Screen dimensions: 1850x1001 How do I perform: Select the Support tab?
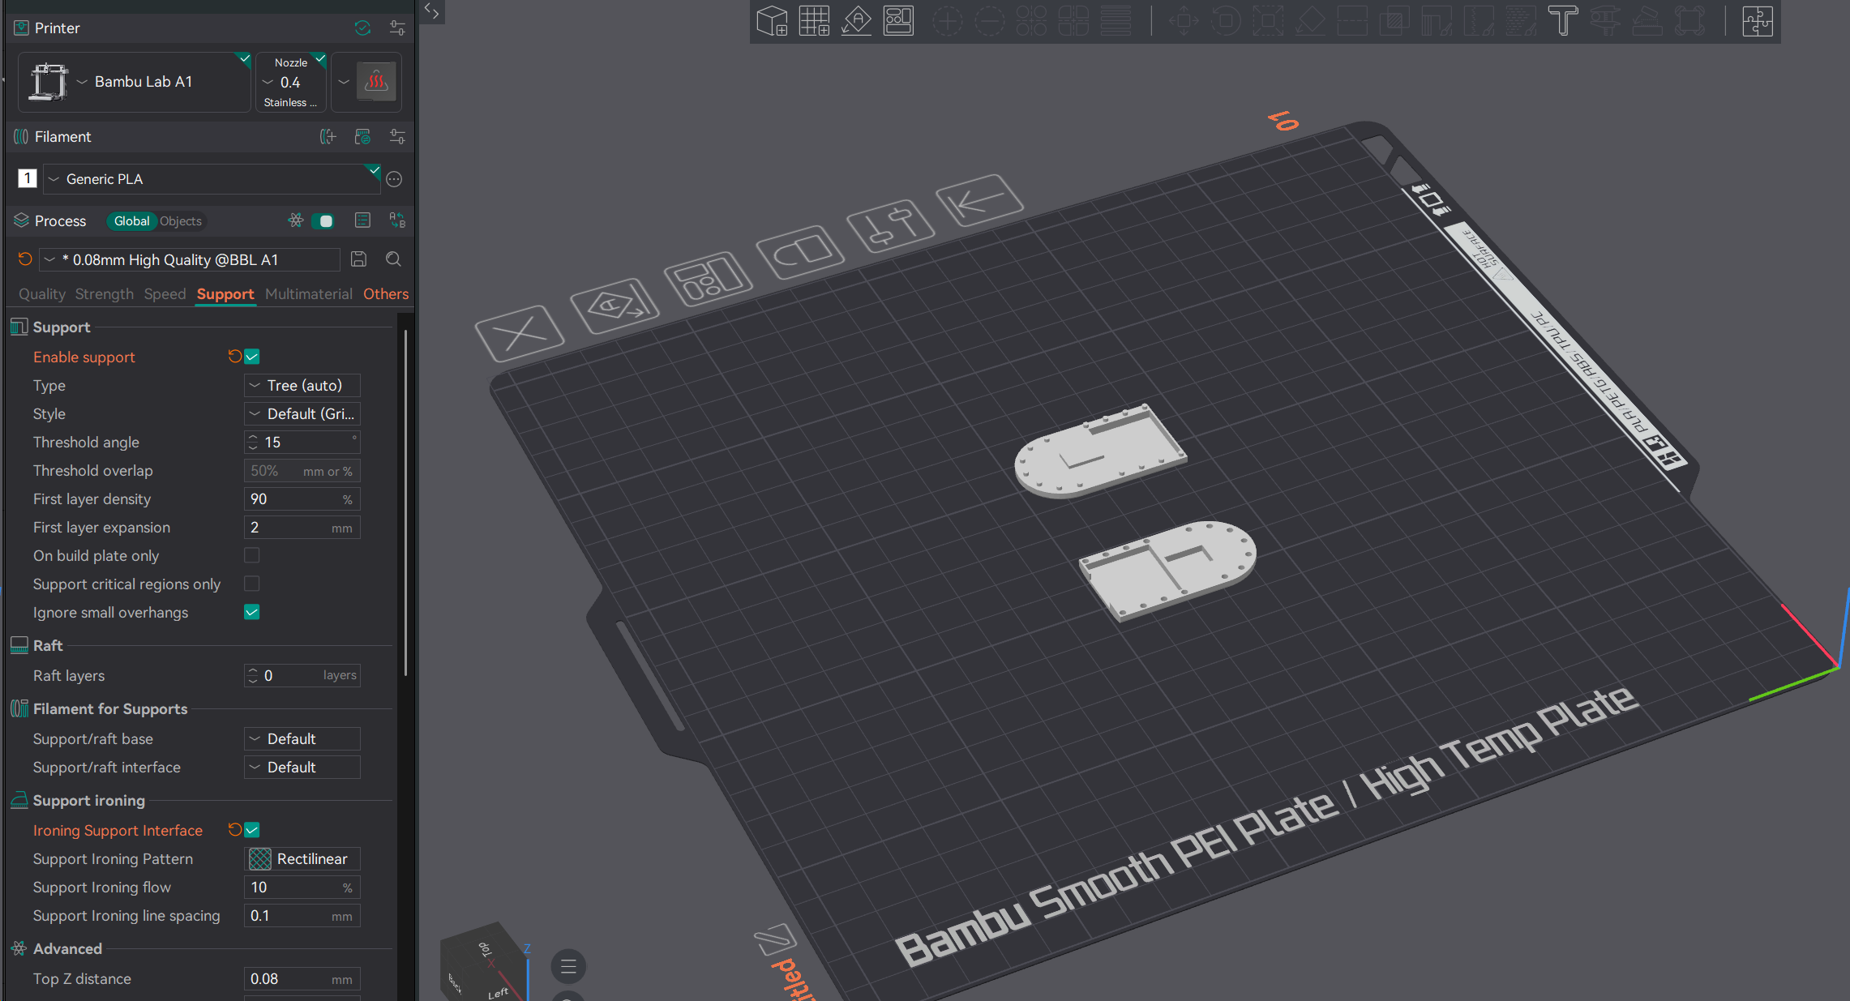pos(225,293)
